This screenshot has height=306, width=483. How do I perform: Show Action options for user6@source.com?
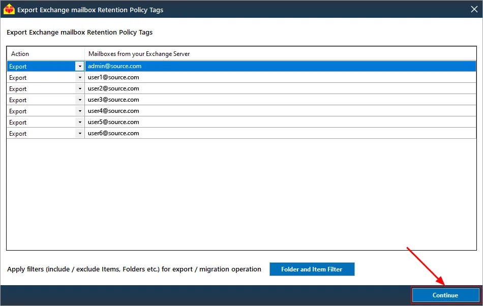click(x=80, y=133)
